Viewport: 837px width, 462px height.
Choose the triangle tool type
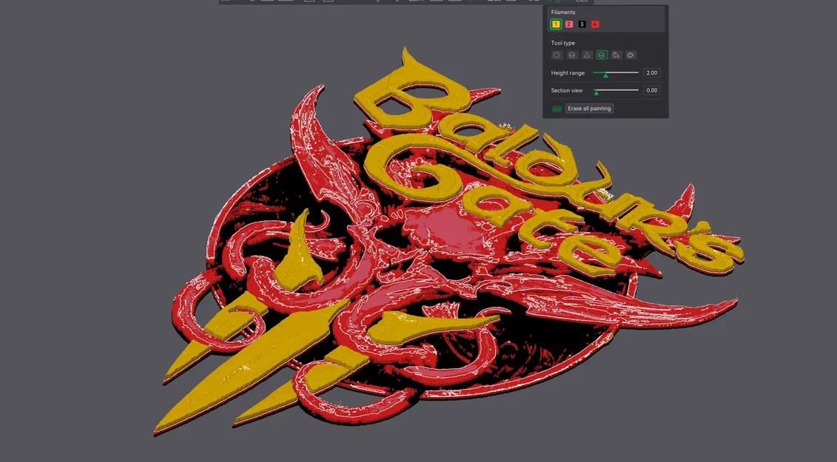tap(587, 55)
